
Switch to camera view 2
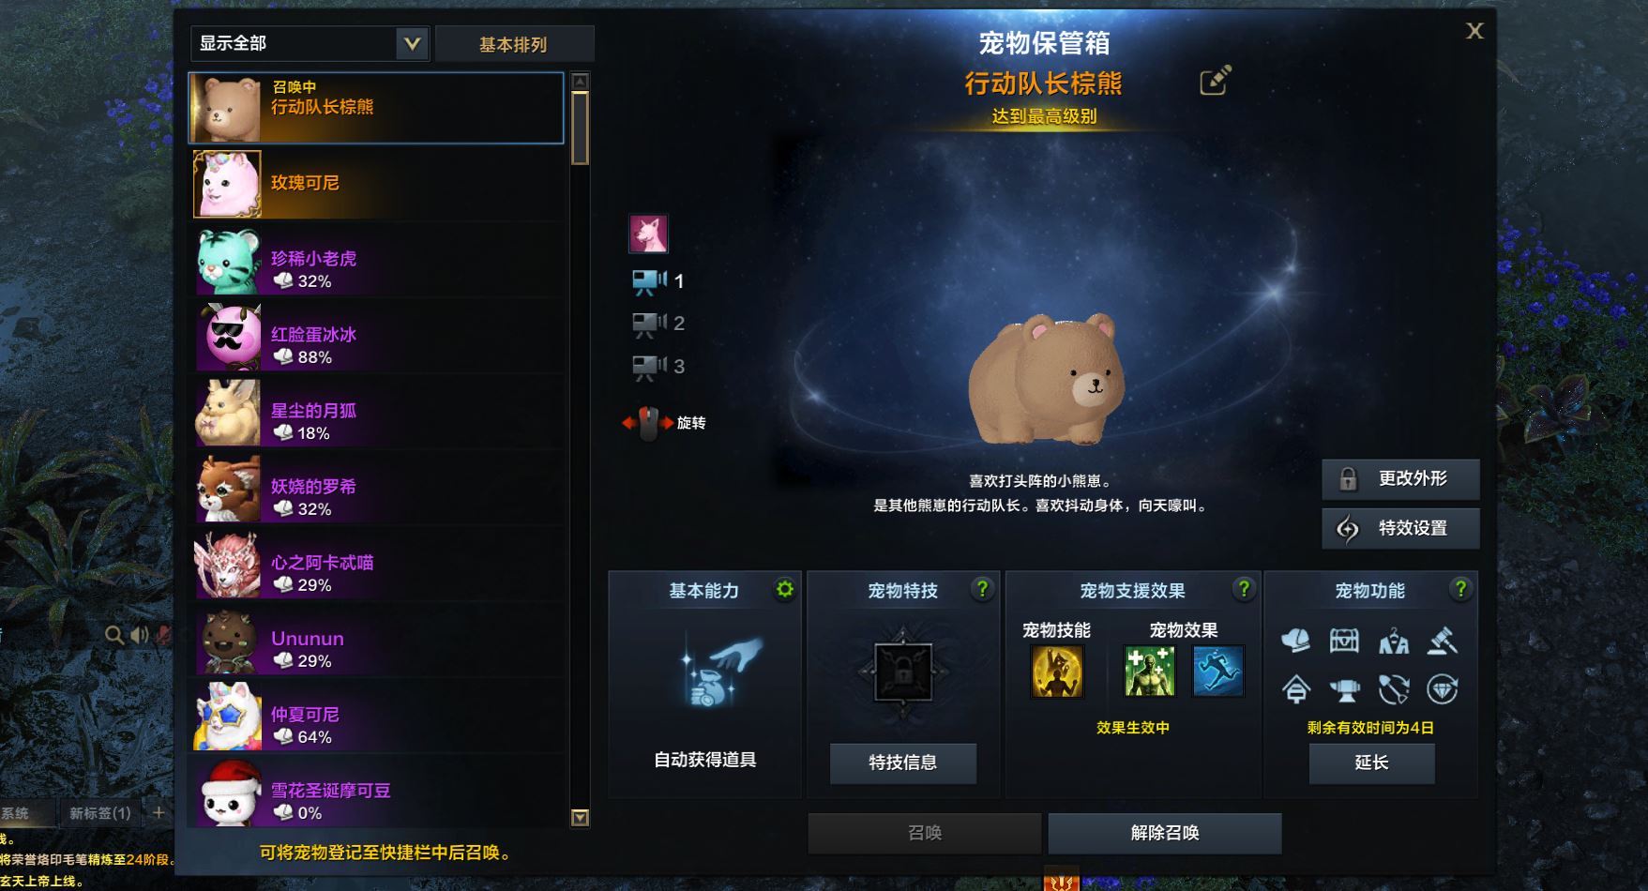pyautogui.click(x=658, y=324)
